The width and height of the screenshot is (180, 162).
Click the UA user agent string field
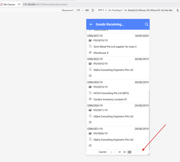(150, 10)
